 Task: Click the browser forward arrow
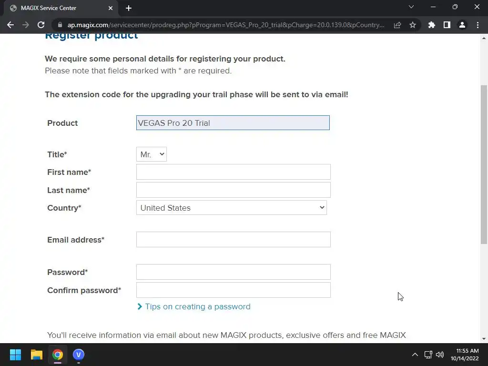(26, 25)
